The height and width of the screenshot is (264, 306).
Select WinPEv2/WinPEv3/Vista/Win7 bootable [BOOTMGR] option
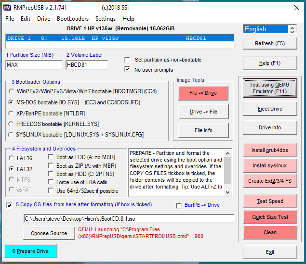(11, 91)
